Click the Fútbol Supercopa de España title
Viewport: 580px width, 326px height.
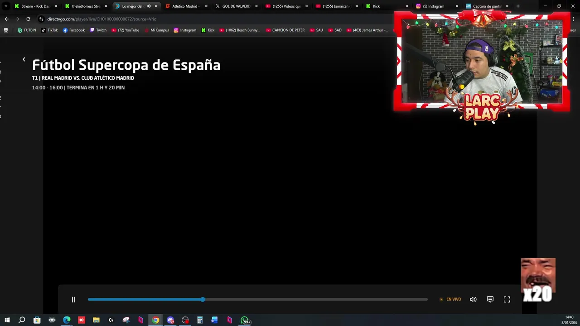(x=126, y=65)
